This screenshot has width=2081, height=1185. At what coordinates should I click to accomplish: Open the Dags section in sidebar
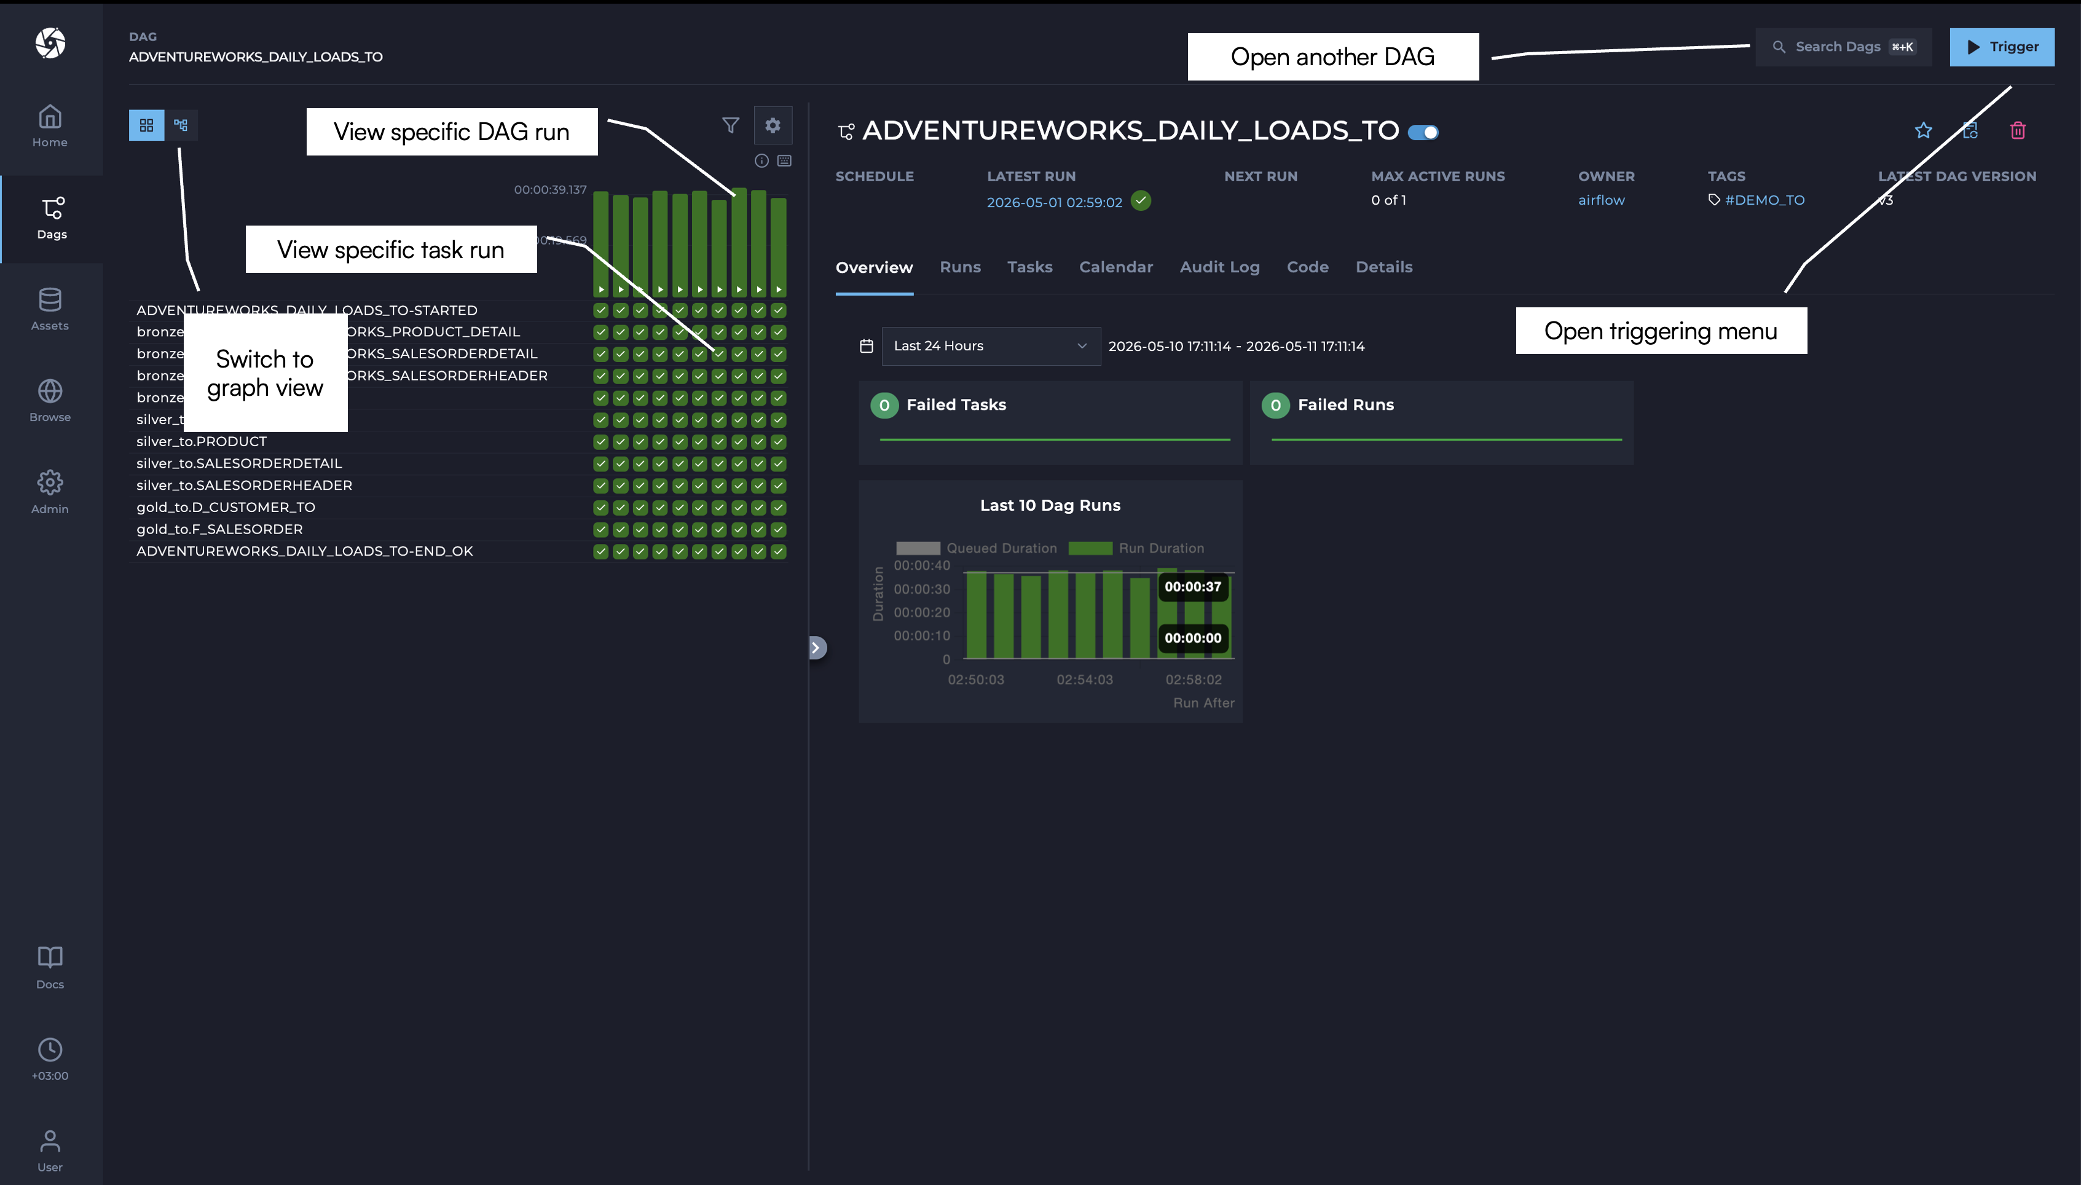tap(51, 218)
